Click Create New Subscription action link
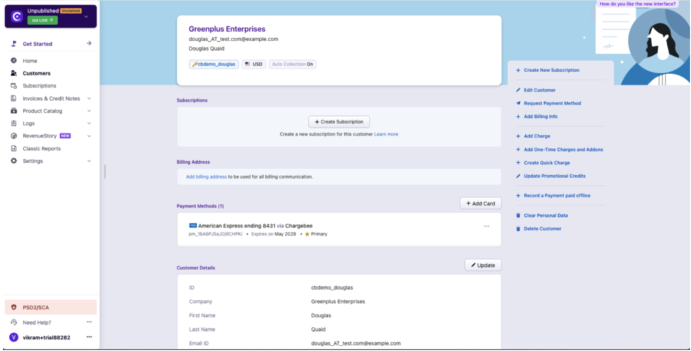The image size is (691, 351). click(x=551, y=70)
